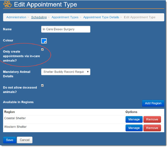
Task: Manage the Coastal Shelter region
Action: [x=134, y=119]
